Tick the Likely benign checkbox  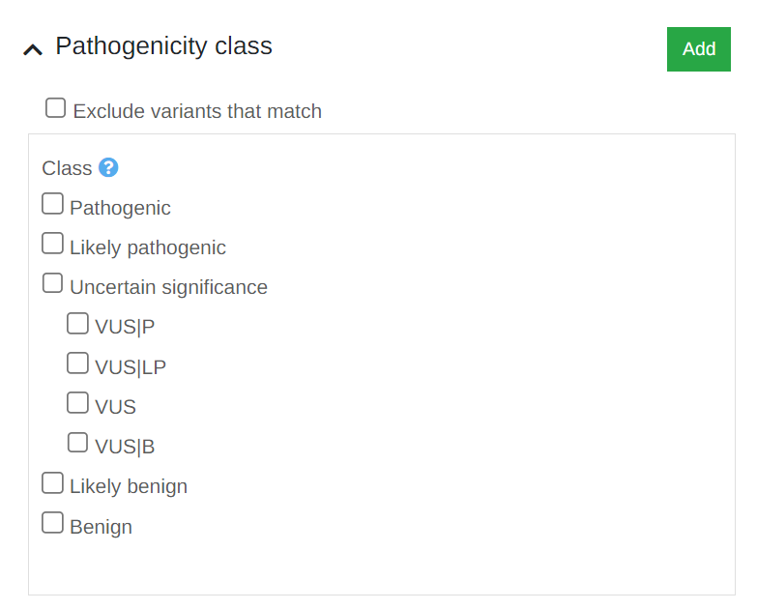pos(52,482)
